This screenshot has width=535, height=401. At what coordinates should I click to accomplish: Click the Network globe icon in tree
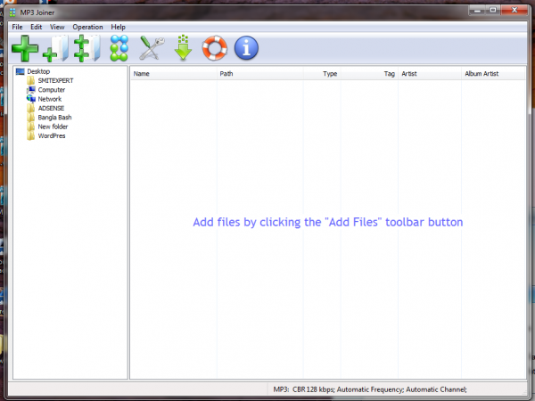click(x=31, y=99)
